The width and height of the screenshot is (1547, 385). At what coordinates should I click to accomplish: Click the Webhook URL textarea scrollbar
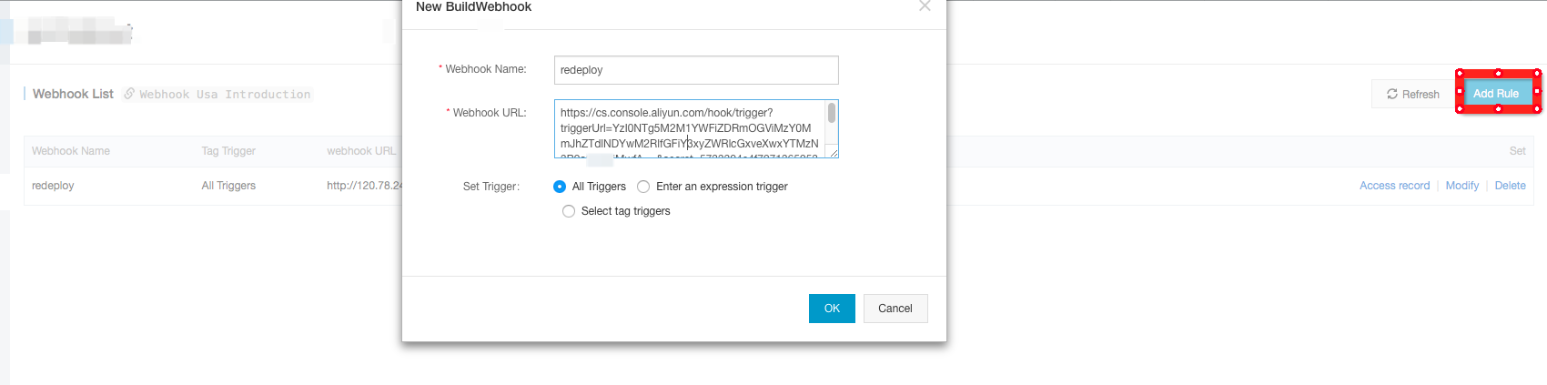pyautogui.click(x=831, y=113)
